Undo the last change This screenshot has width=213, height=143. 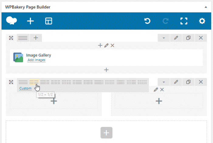[x=147, y=21]
